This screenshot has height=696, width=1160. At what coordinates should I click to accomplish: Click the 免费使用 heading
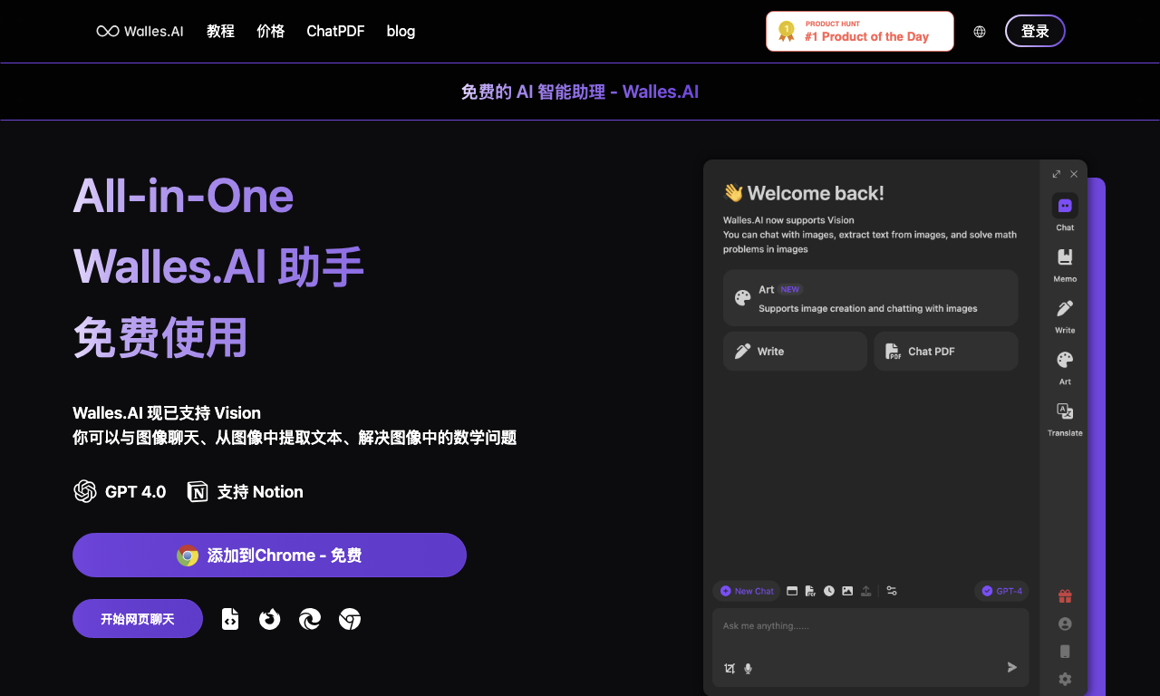160,338
